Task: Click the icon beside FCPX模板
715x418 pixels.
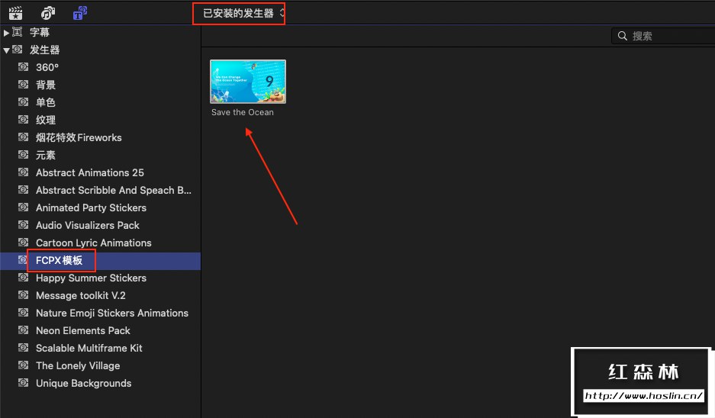Action: point(22,260)
